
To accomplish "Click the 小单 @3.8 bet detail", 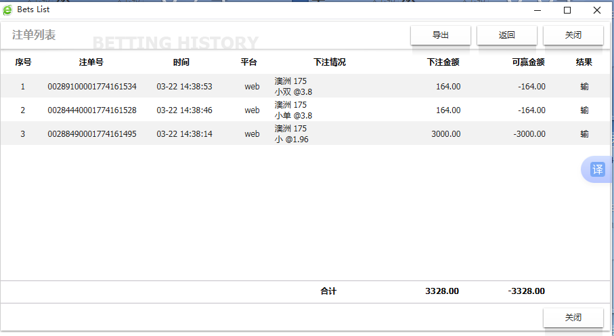I will [293, 116].
